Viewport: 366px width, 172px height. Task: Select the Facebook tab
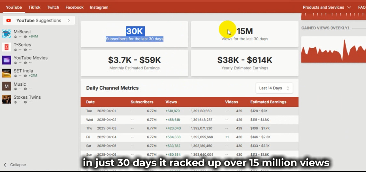[x=74, y=7]
